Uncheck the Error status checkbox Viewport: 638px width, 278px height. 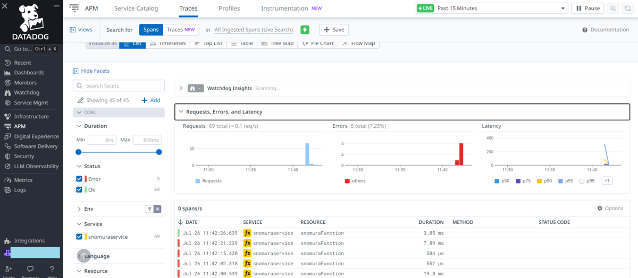click(79, 179)
